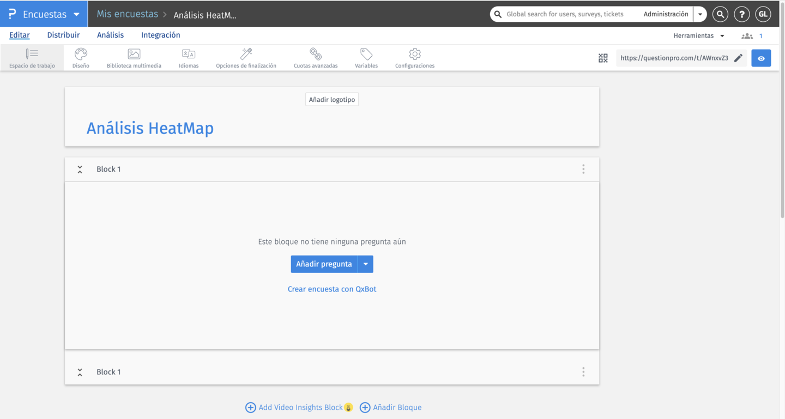This screenshot has height=419, width=785.
Task: Open options menu of second Block 1
Action: [583, 372]
